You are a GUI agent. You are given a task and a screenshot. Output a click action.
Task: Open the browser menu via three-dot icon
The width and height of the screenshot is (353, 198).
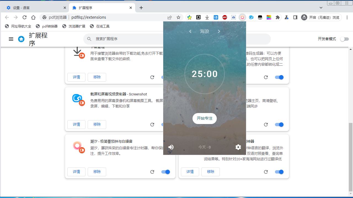click(347, 17)
